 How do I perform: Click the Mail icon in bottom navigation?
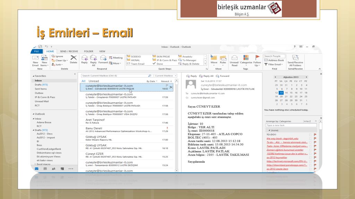pos(37,169)
